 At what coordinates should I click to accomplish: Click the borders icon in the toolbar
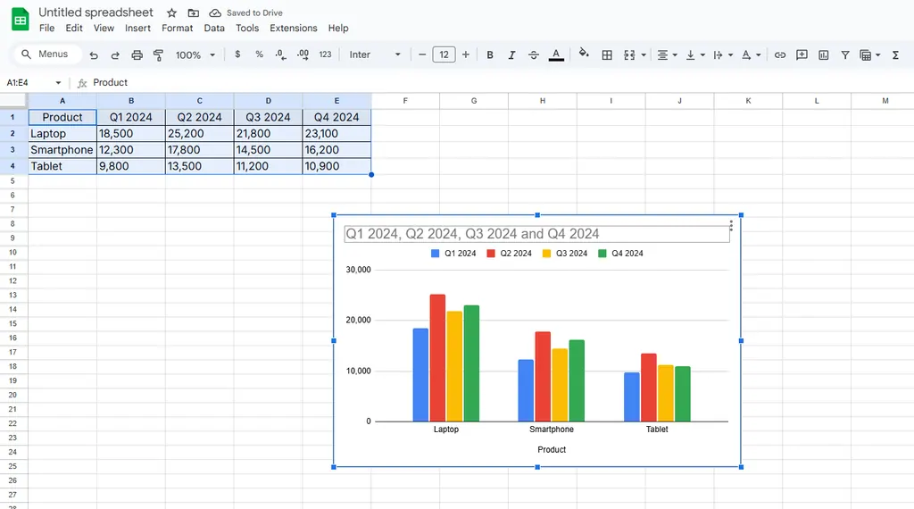(x=607, y=55)
